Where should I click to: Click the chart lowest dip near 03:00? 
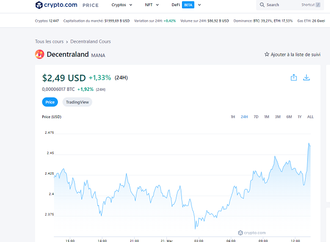[x=195, y=228]
